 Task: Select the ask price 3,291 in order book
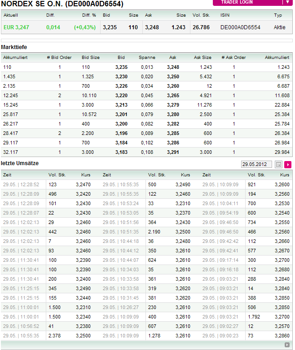[173, 152]
